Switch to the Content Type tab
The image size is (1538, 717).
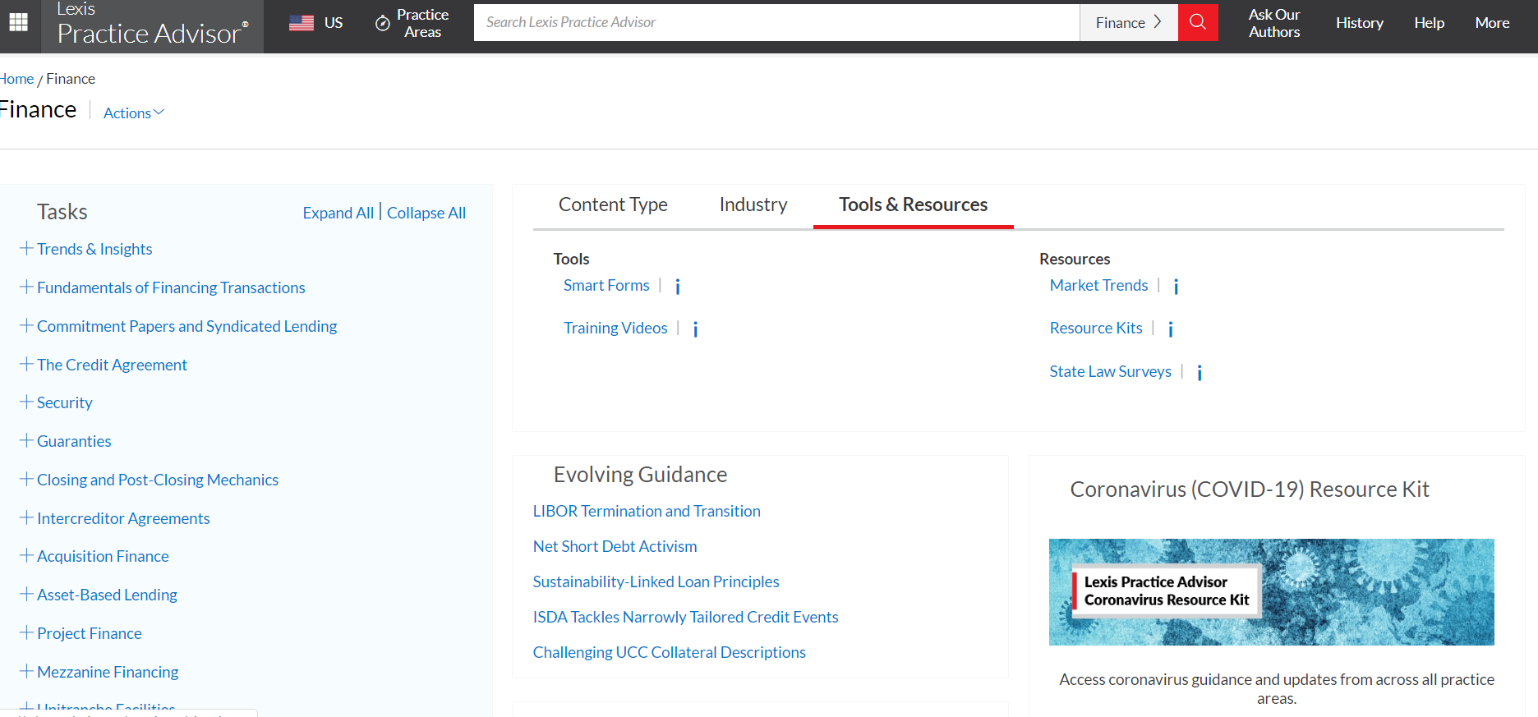coord(613,205)
